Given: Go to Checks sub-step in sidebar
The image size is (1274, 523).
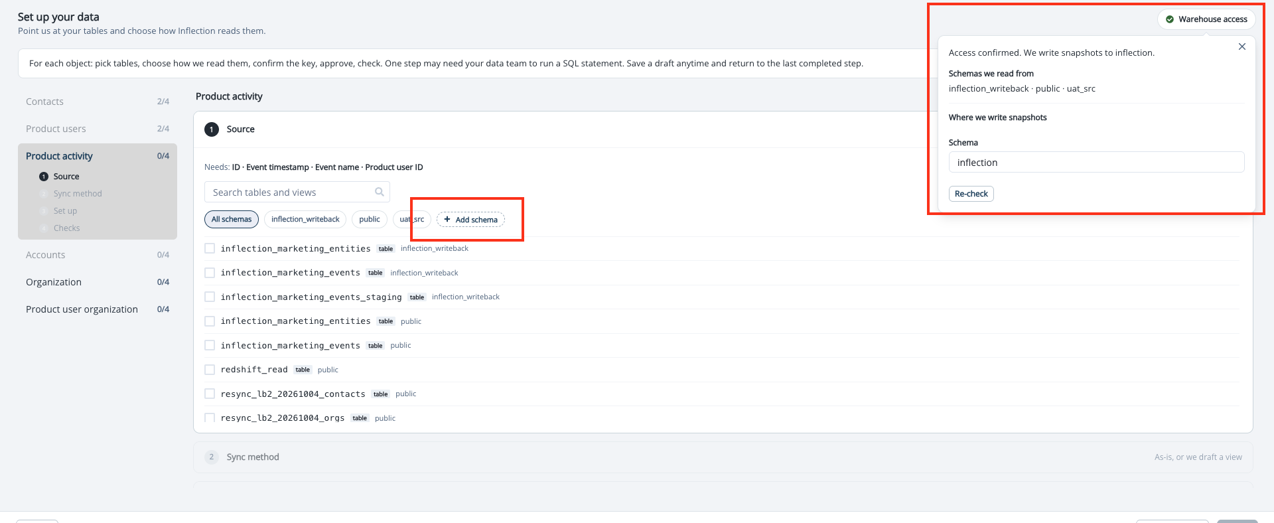Looking at the screenshot, I should (66, 228).
